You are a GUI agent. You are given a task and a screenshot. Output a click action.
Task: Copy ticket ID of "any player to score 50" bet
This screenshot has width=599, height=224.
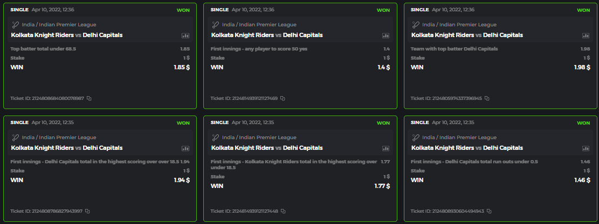point(283,98)
